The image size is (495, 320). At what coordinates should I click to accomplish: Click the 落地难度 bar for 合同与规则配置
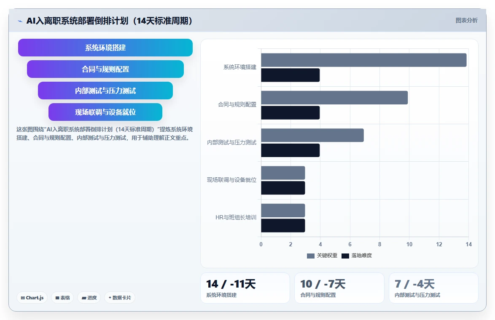click(291, 112)
